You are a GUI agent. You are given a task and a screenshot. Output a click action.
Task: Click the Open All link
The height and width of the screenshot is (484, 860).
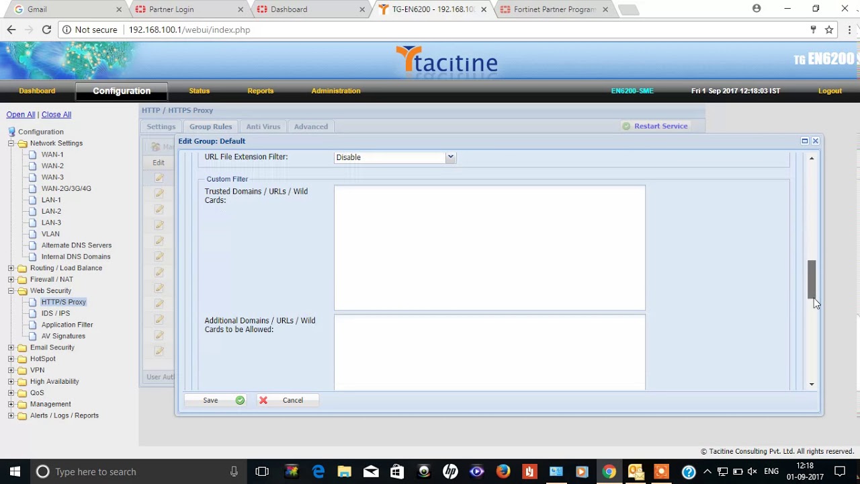21,115
